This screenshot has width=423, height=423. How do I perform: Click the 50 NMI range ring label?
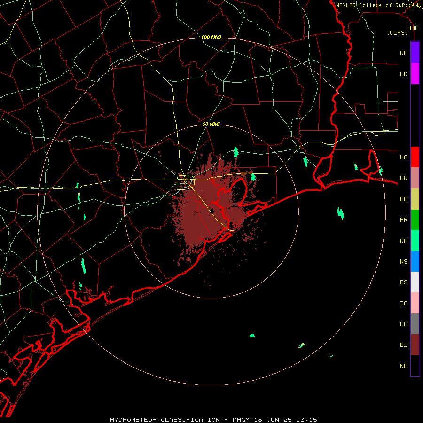click(x=211, y=124)
